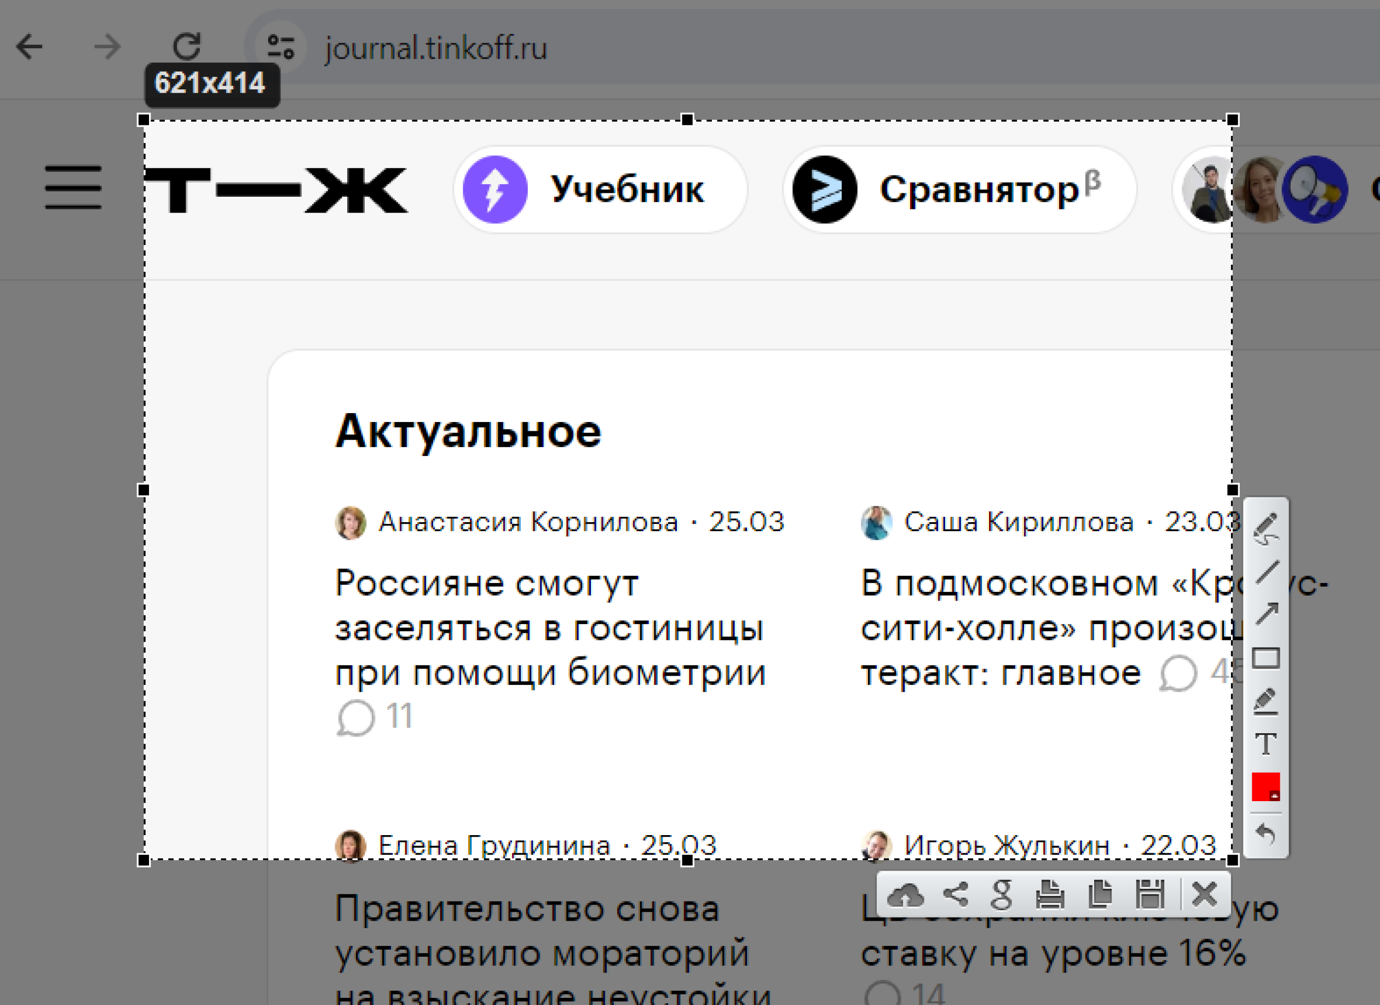This screenshot has height=1005, width=1380.
Task: Reload the page
Action: coord(187,47)
